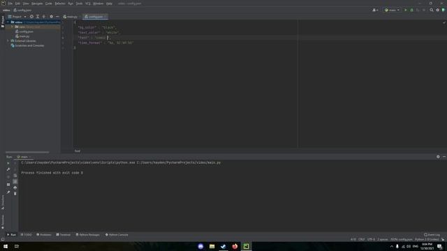This screenshot has height=251, width=447.
Task: Click Collapse All in Project panel
Action: 43,17
